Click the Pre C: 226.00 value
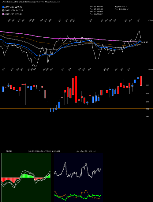Image resolution: width=153 pixels, height=202 pixels. tap(96, 14)
